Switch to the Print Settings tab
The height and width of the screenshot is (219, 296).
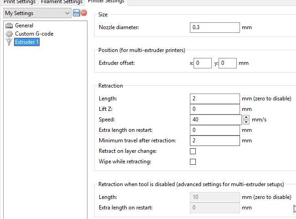pyautogui.click(x=19, y=2)
